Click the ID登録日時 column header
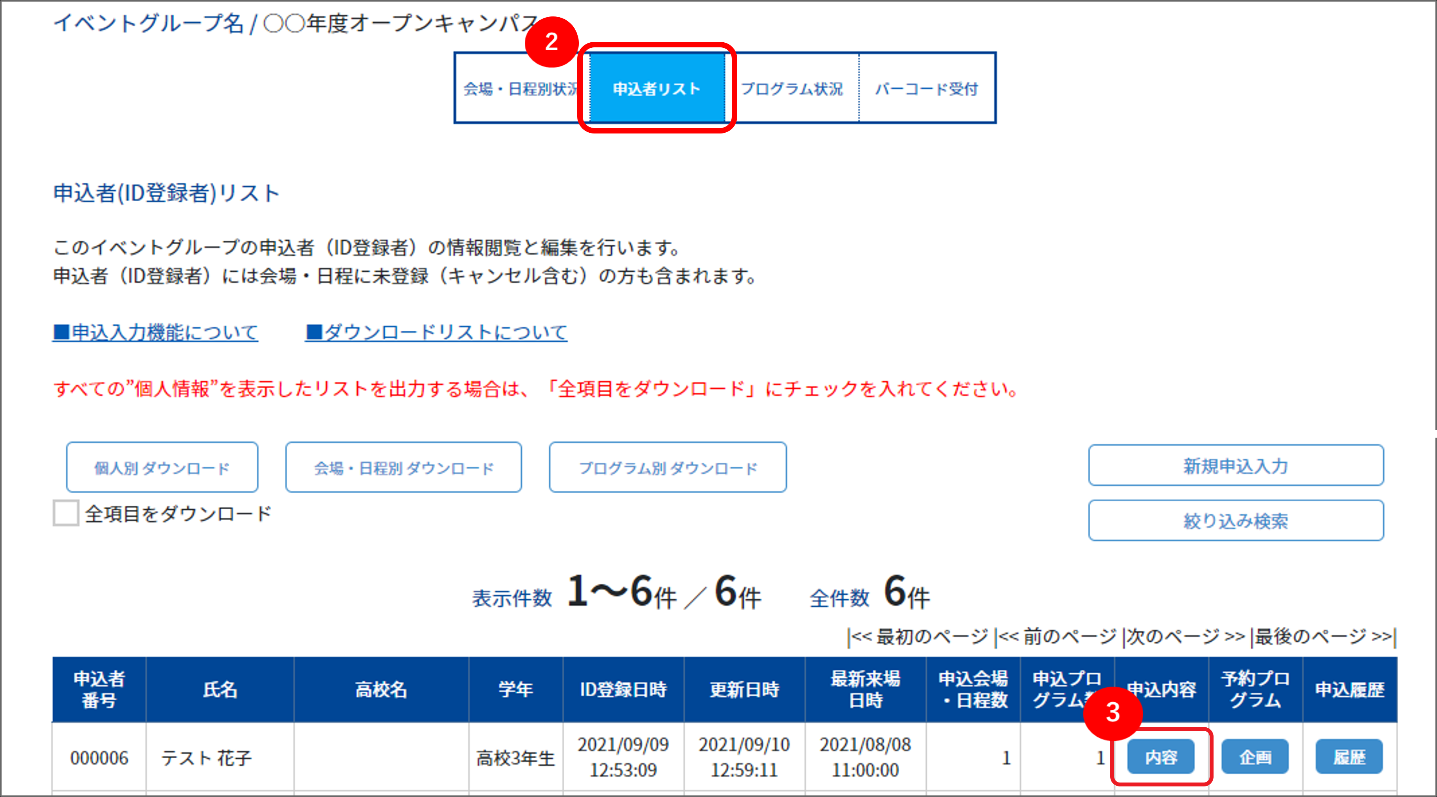This screenshot has width=1437, height=797. pyautogui.click(x=623, y=689)
